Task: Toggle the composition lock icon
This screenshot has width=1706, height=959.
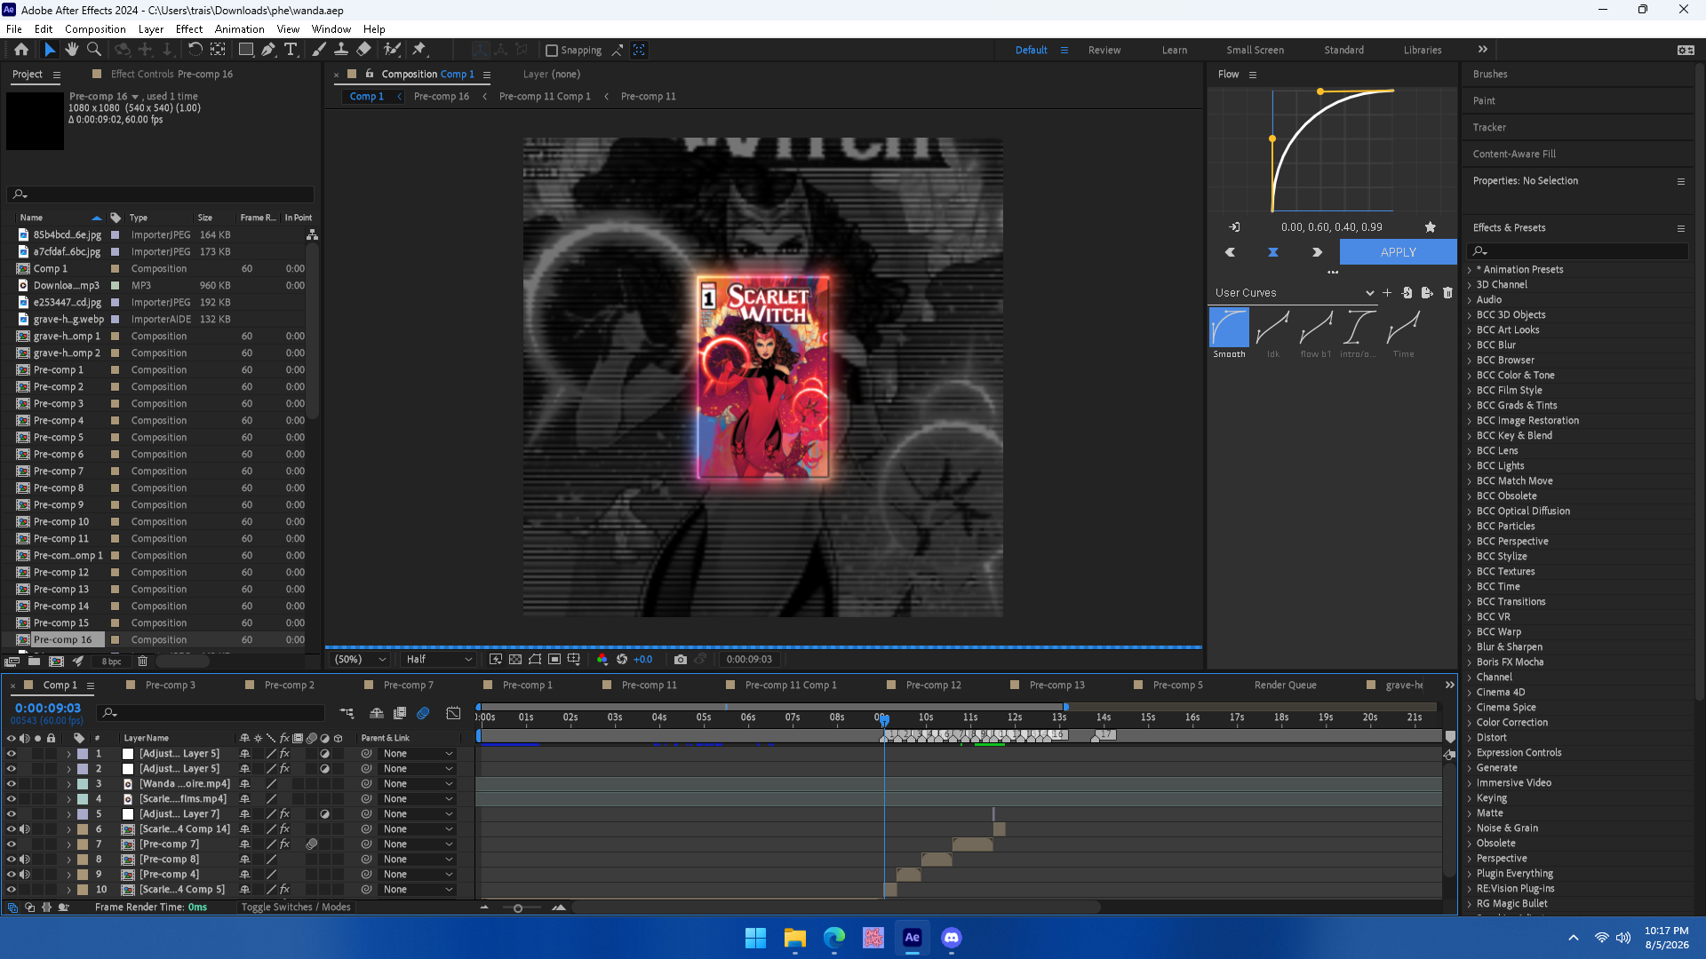Action: pyautogui.click(x=370, y=75)
